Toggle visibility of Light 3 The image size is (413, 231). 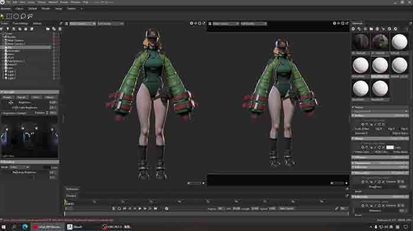54,79
